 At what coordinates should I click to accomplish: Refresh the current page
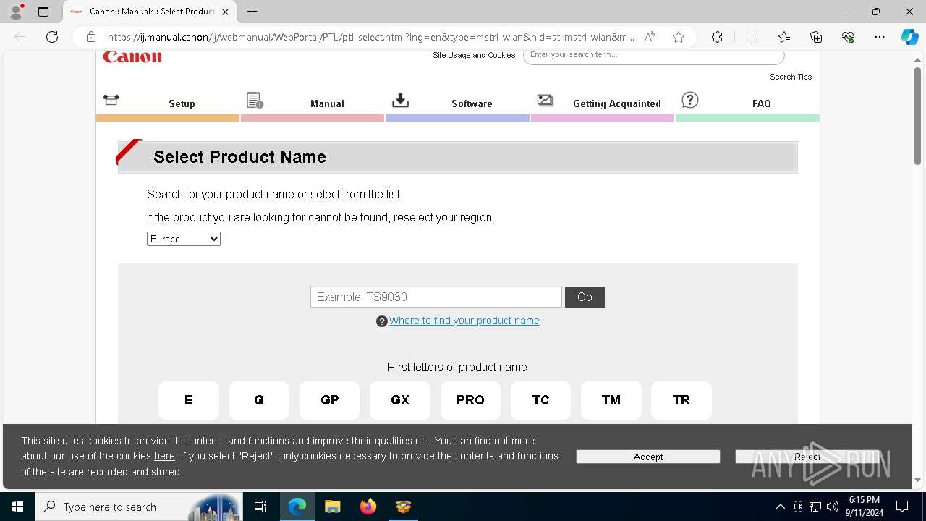click(x=52, y=37)
